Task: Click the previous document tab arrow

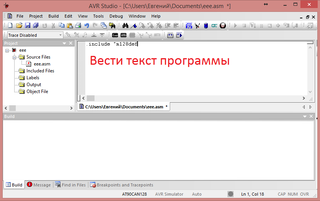Action: pyautogui.click(x=303, y=107)
